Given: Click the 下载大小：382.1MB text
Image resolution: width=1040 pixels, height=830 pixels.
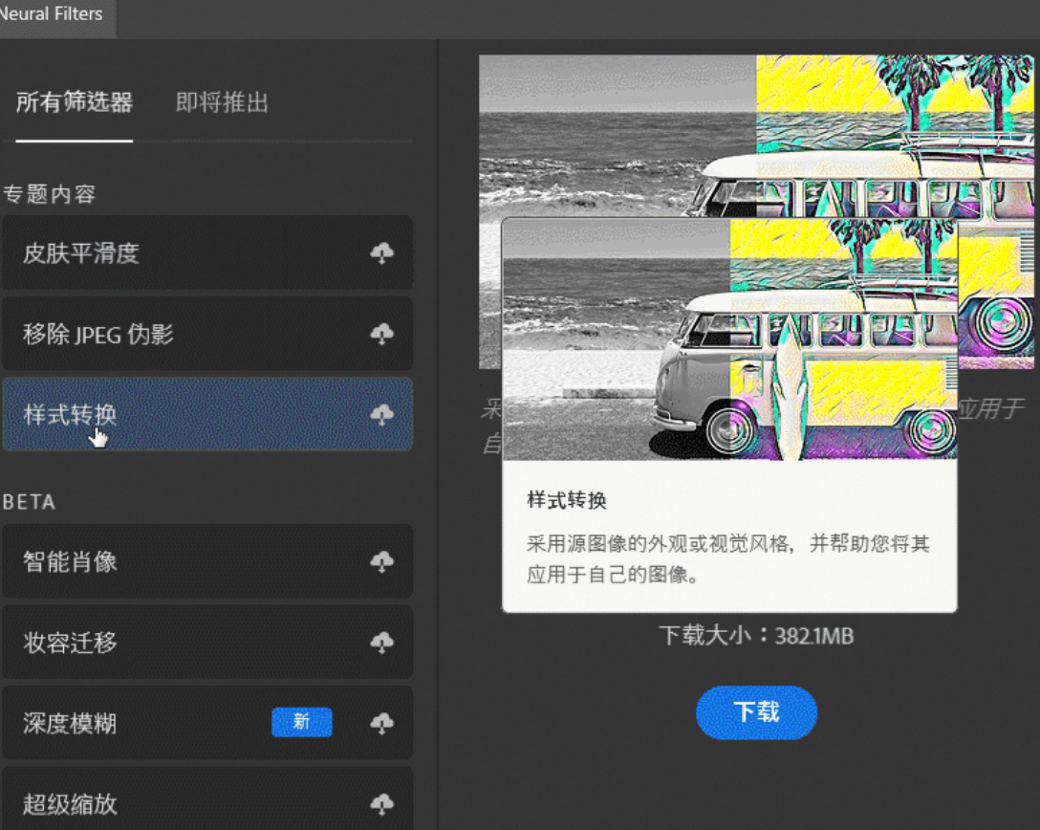Looking at the screenshot, I should point(756,636).
